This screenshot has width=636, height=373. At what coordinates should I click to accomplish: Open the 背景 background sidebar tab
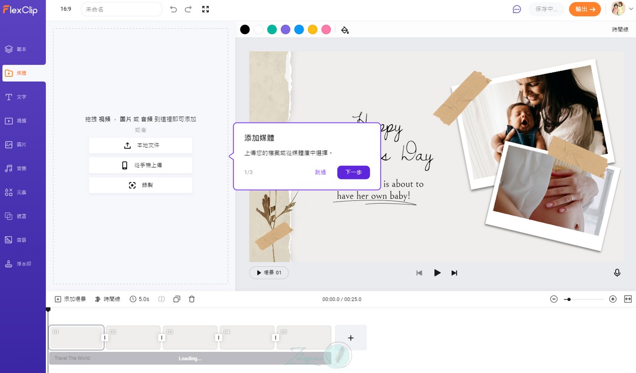click(23, 240)
